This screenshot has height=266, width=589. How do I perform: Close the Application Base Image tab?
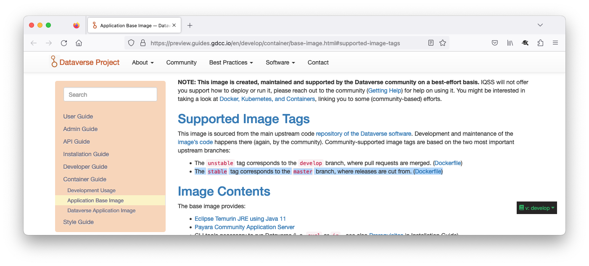tap(174, 25)
